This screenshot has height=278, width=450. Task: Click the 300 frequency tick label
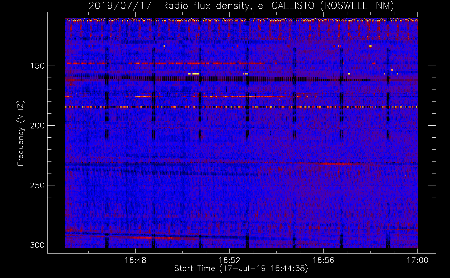pos(37,245)
